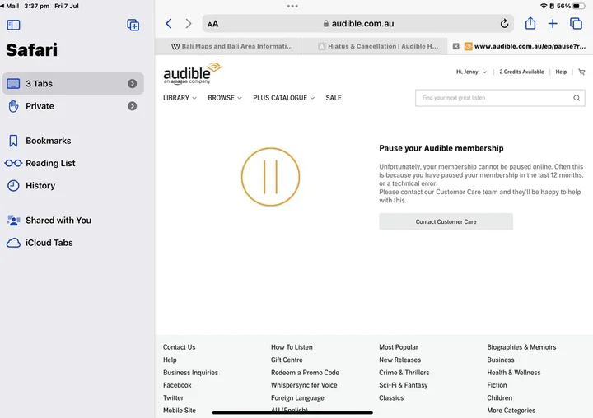
Task: Tap the new tab group icon
Action: pos(133,25)
